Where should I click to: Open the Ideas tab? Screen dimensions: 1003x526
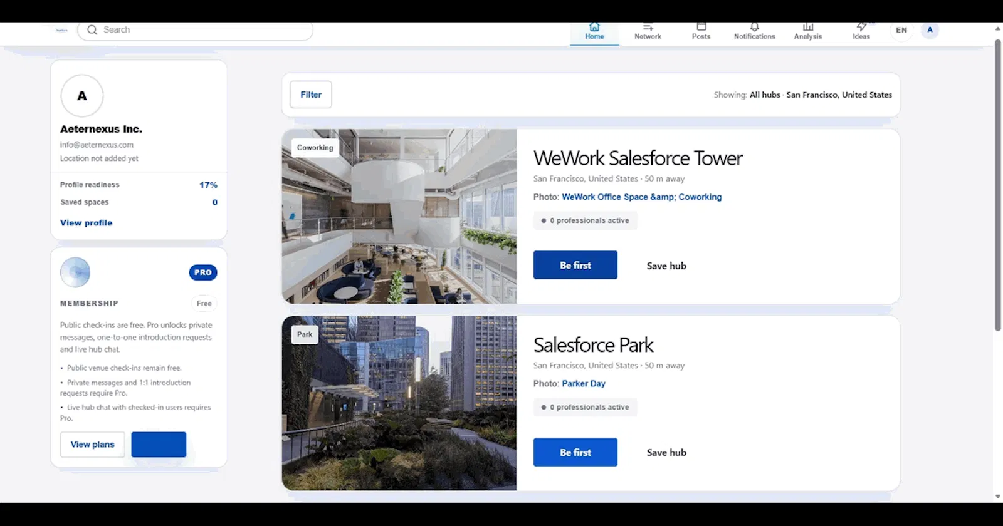click(x=861, y=31)
